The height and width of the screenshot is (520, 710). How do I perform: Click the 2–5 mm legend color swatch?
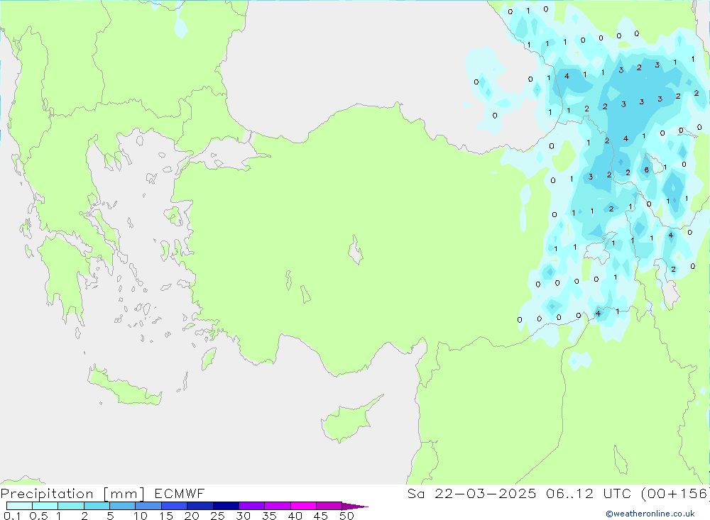pyautogui.click(x=97, y=506)
